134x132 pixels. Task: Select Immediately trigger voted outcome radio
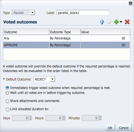(x=7, y=88)
